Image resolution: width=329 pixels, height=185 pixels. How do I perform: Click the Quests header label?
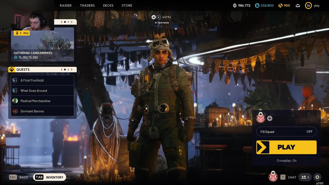click(x=23, y=70)
